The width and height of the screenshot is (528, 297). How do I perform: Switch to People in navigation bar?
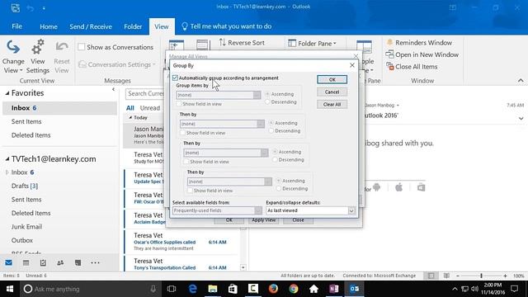coord(60,262)
